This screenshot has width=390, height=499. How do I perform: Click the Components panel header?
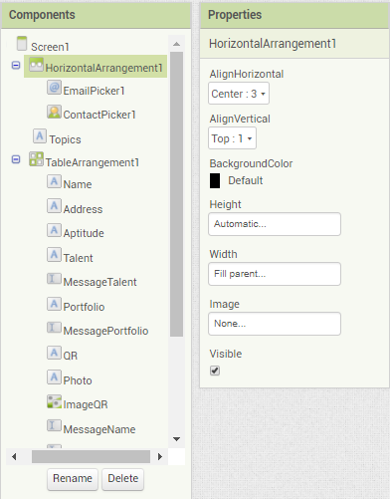(97, 15)
